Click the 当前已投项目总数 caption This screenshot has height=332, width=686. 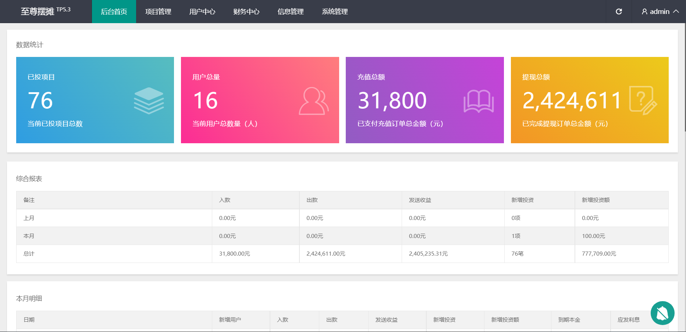pyautogui.click(x=55, y=124)
